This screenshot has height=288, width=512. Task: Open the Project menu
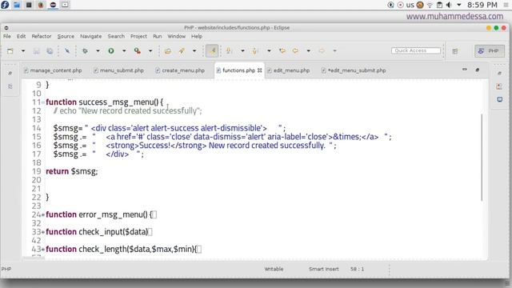click(138, 36)
